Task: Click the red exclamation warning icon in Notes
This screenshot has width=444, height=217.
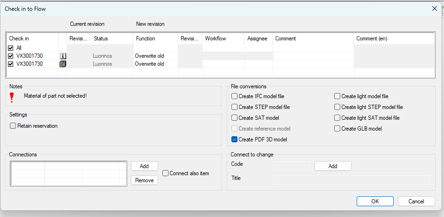Action: click(12, 97)
